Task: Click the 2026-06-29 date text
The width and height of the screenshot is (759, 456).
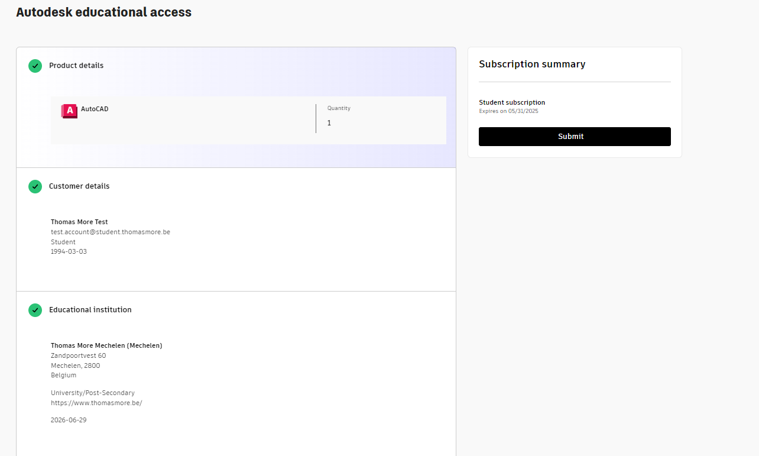Action: (69, 420)
